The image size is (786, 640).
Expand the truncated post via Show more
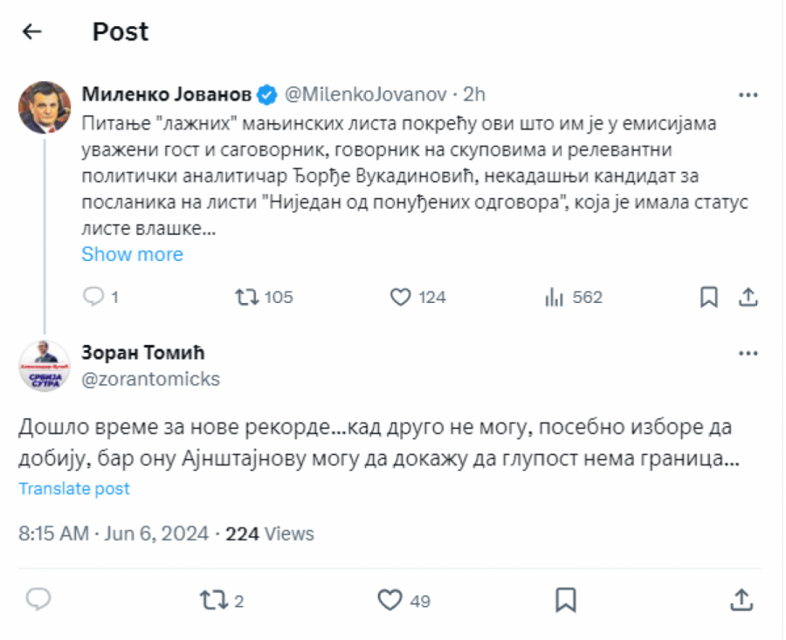point(132,254)
